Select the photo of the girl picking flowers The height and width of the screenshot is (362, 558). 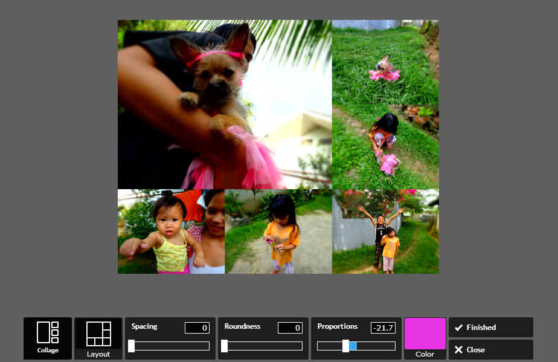(x=385, y=145)
